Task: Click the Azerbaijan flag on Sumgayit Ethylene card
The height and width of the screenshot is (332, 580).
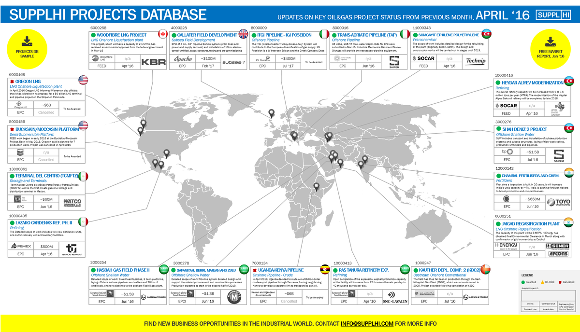Action: click(x=486, y=34)
